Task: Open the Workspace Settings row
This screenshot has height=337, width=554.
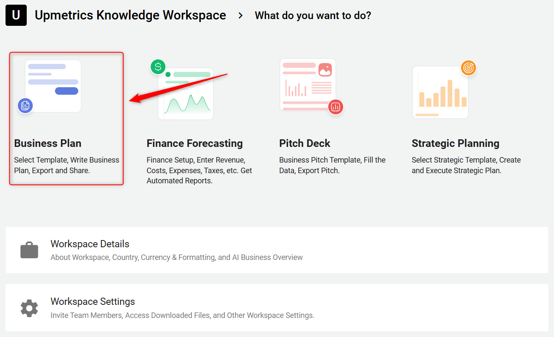Action: pyautogui.click(x=277, y=308)
